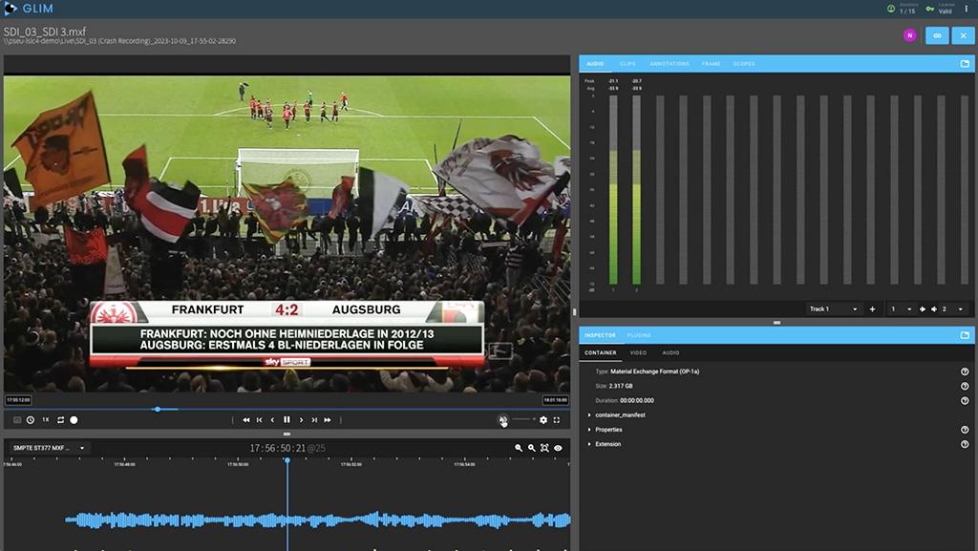Show help for Size field
The image size is (978, 551).
(x=965, y=386)
